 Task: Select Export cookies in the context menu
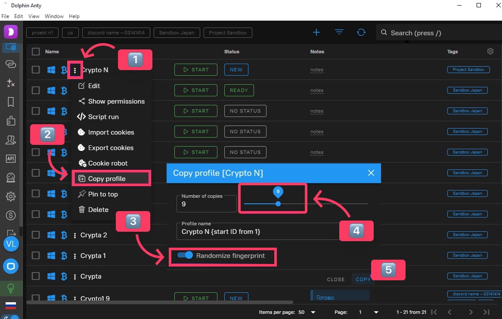click(112, 147)
